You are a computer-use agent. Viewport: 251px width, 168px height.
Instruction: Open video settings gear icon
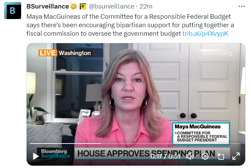pyautogui.click(x=205, y=156)
